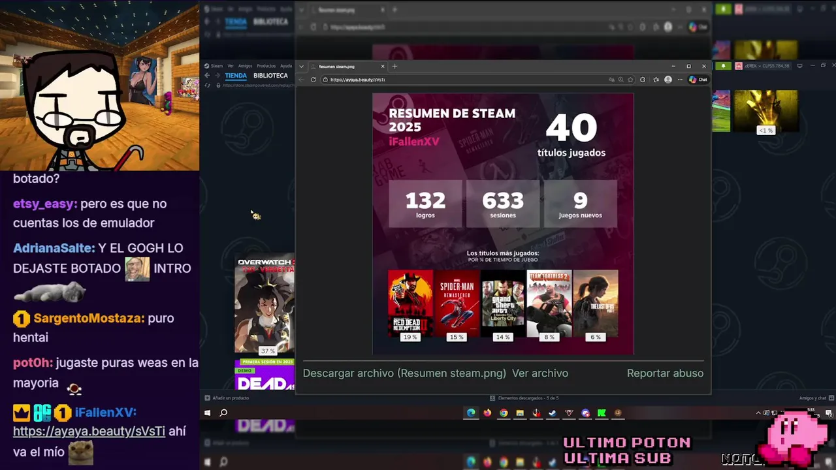Screen dimensions: 836x470
Task: Switch to TIENDA tab in Steam
Action: click(236, 76)
